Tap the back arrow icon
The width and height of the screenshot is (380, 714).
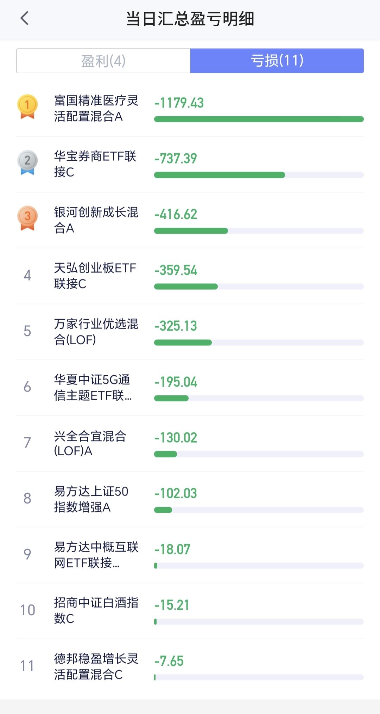(x=24, y=18)
